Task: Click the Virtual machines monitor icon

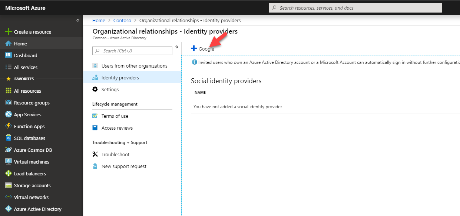Action: tap(8, 162)
